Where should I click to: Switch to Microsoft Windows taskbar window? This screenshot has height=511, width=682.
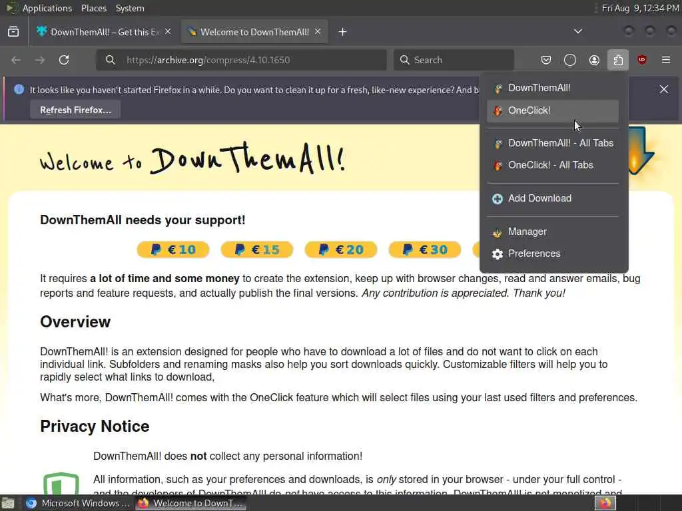pos(77,503)
